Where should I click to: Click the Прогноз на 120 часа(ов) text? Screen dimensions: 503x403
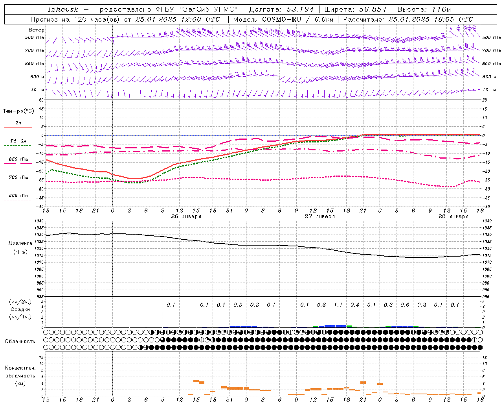(x=76, y=19)
